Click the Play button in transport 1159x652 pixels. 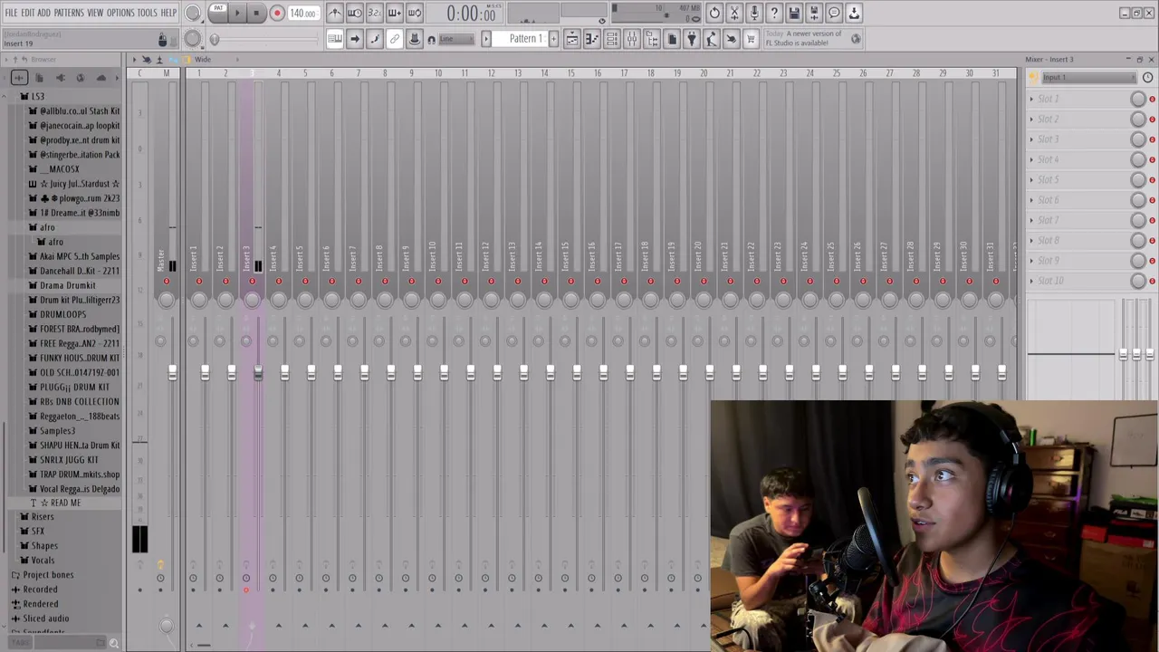click(x=238, y=14)
